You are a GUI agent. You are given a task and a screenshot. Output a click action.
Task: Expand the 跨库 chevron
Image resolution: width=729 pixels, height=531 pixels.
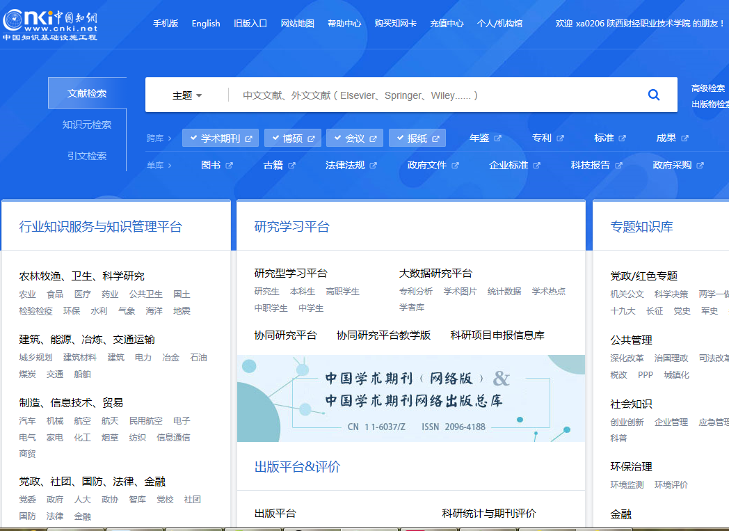pyautogui.click(x=169, y=138)
